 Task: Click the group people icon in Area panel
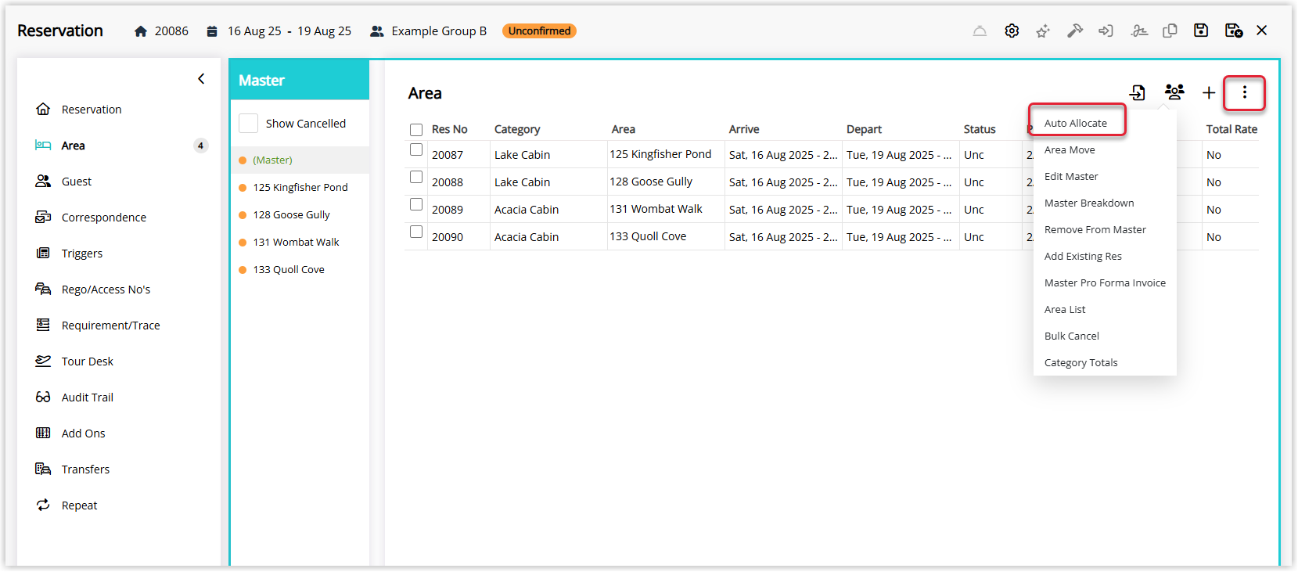pos(1174,92)
